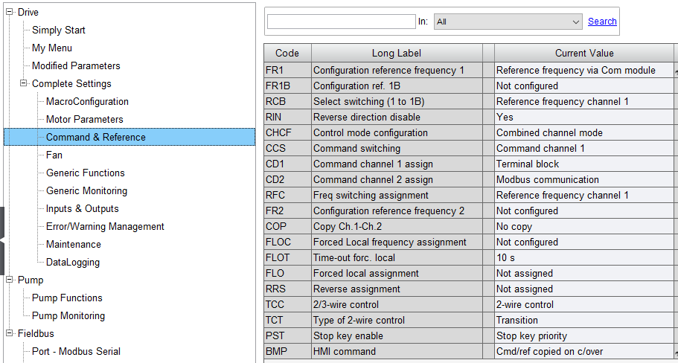Collapse the Pump tree node
Screen dimensions: 678x363
click(10, 280)
